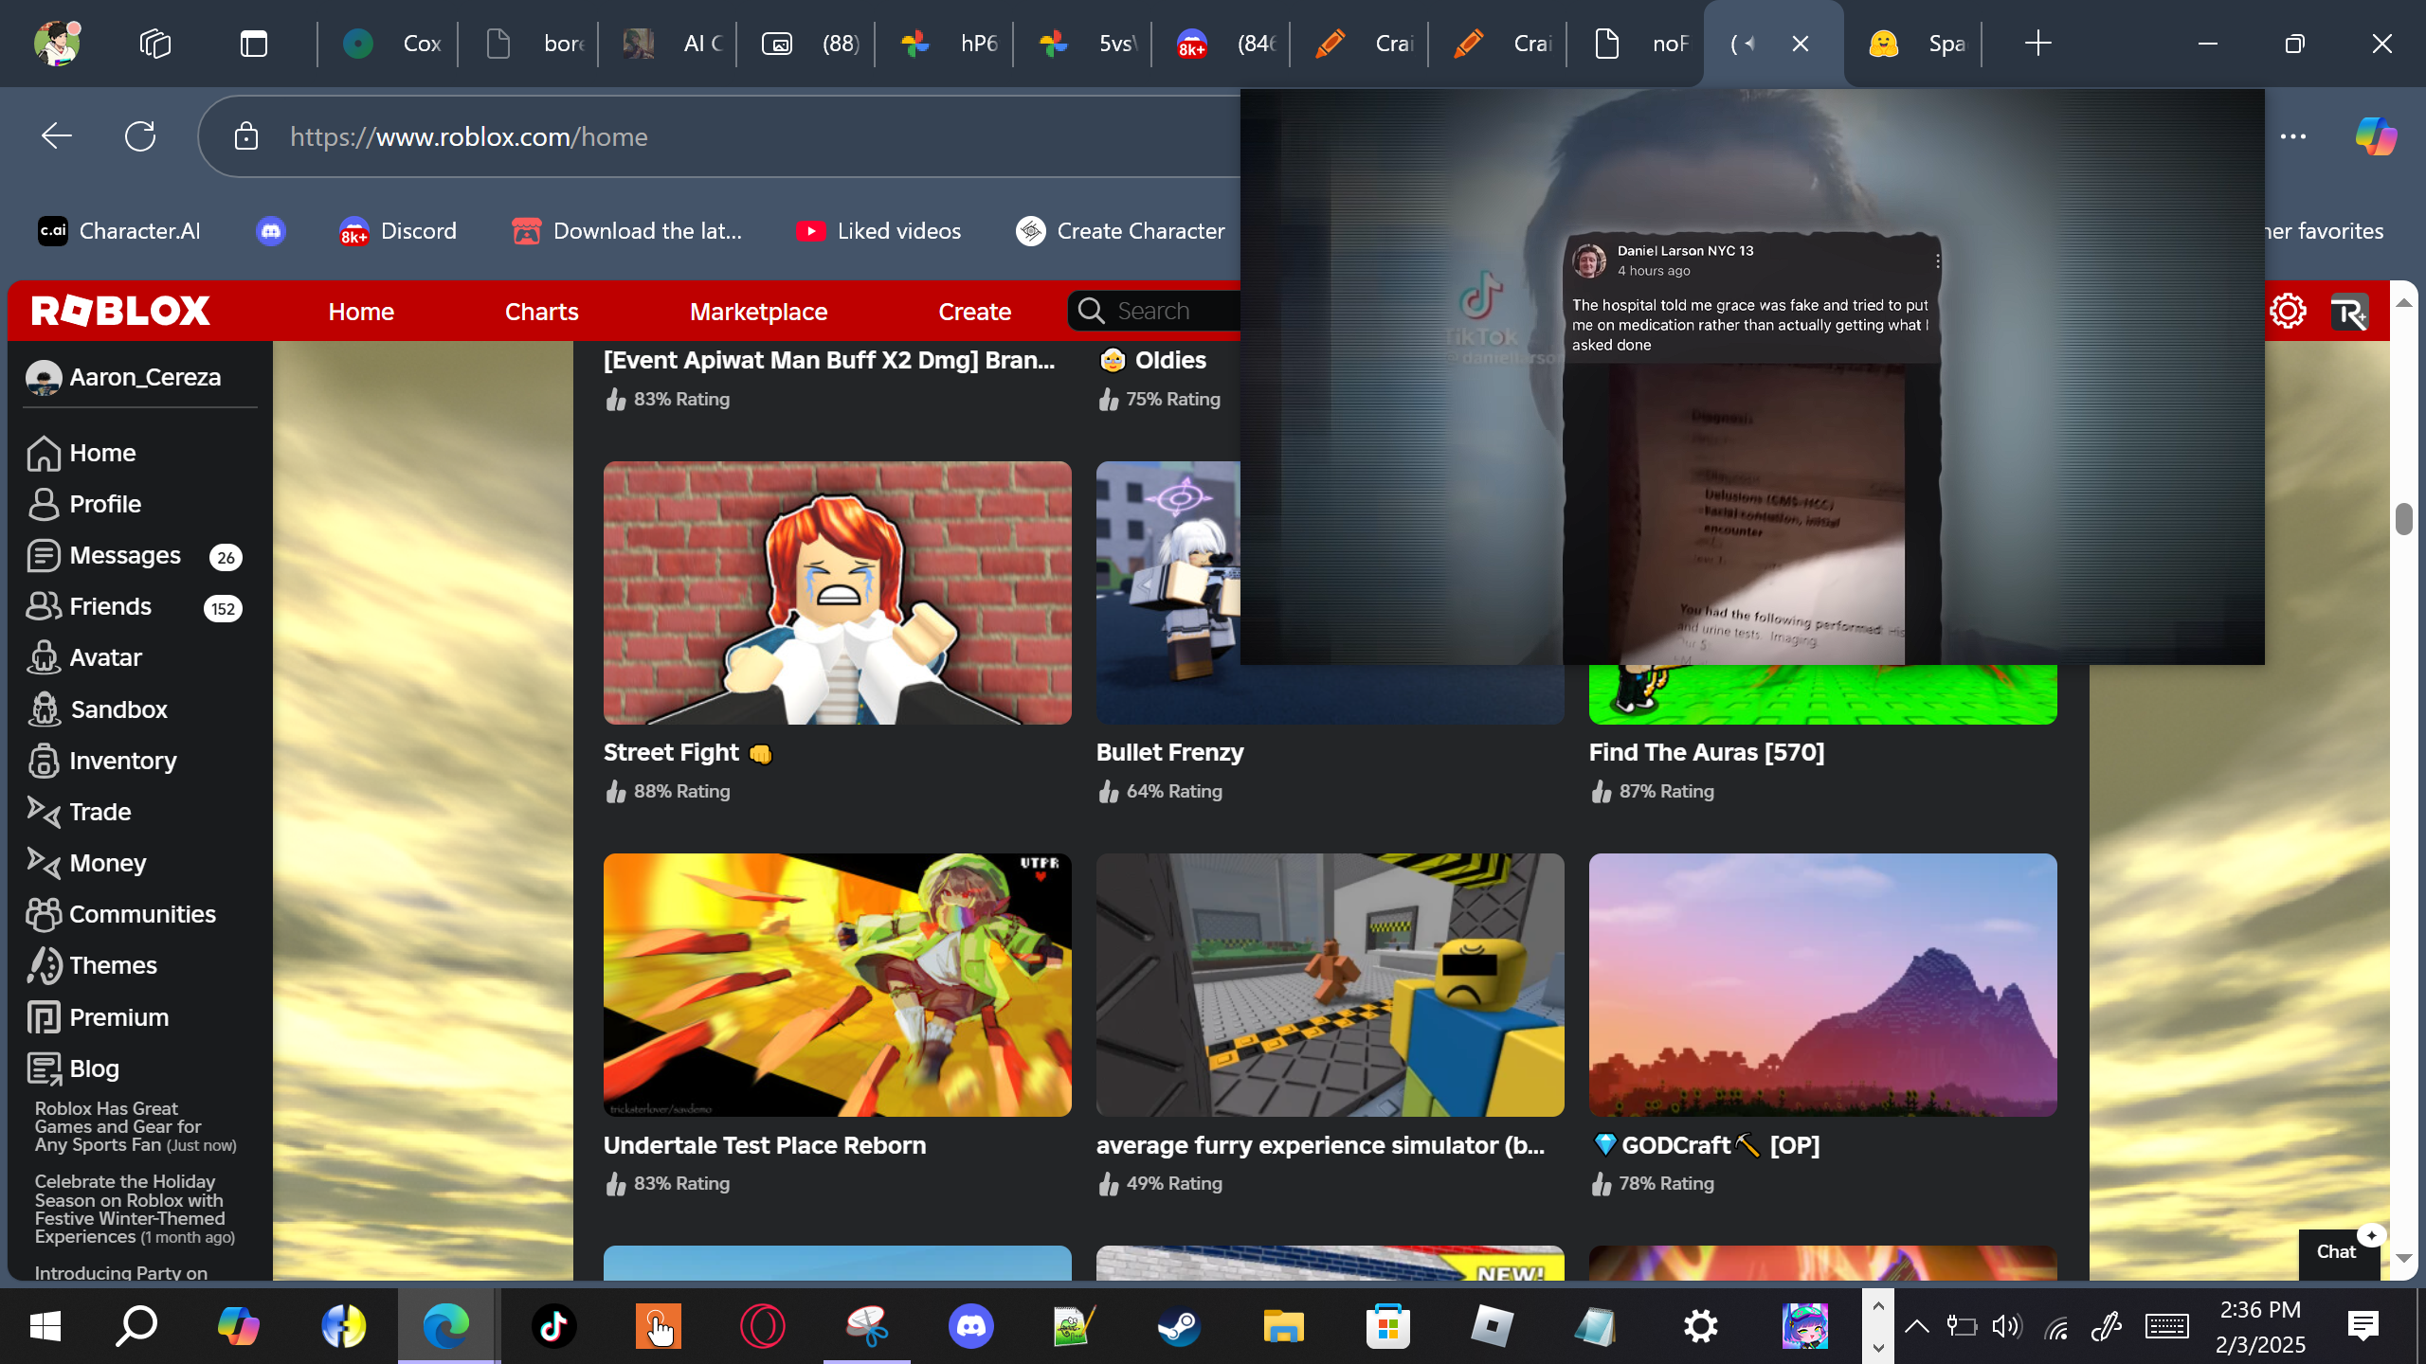Viewport: 2426px width, 1364px height.
Task: Show hidden system tray icons chevron
Action: 1916,1326
